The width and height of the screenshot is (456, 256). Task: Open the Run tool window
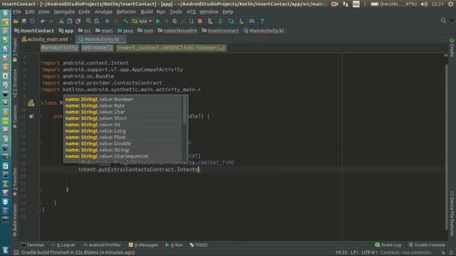[174, 245]
